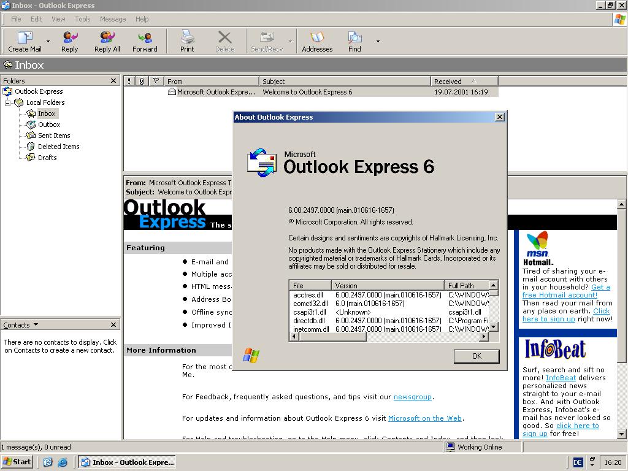Screen dimensions: 628x471
Task: Open the Send/Recv dropdown arrow
Action: [x=290, y=41]
